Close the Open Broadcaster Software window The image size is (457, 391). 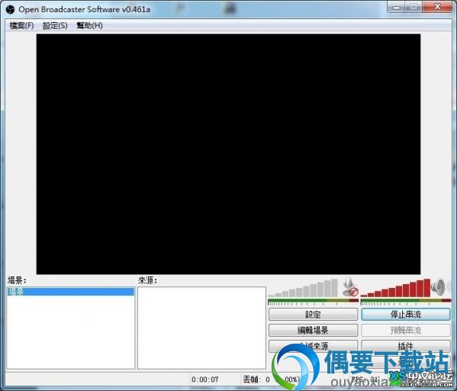pyautogui.click(x=437, y=6)
